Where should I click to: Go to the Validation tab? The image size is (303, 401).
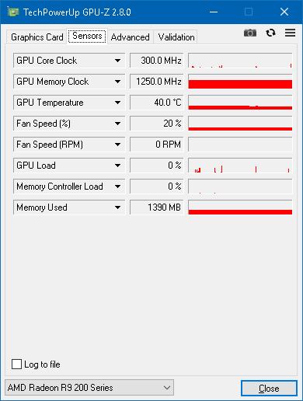point(176,37)
